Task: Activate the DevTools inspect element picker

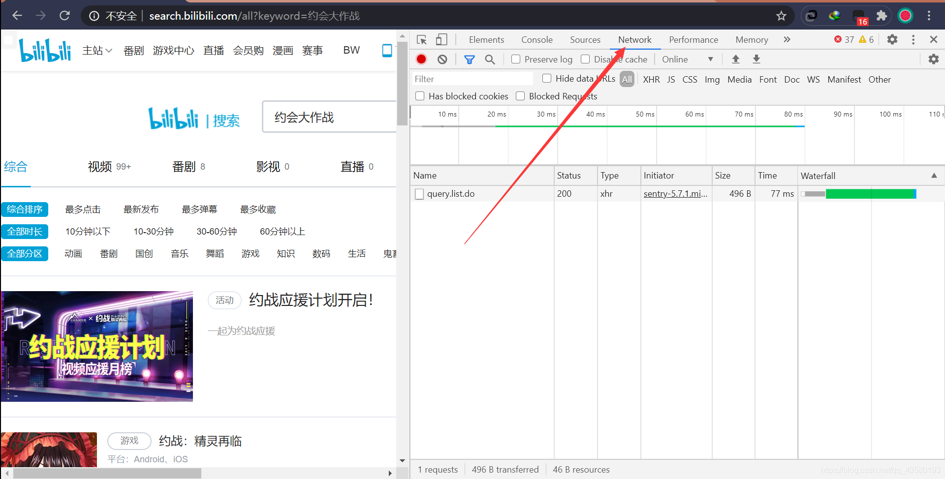Action: coord(422,40)
